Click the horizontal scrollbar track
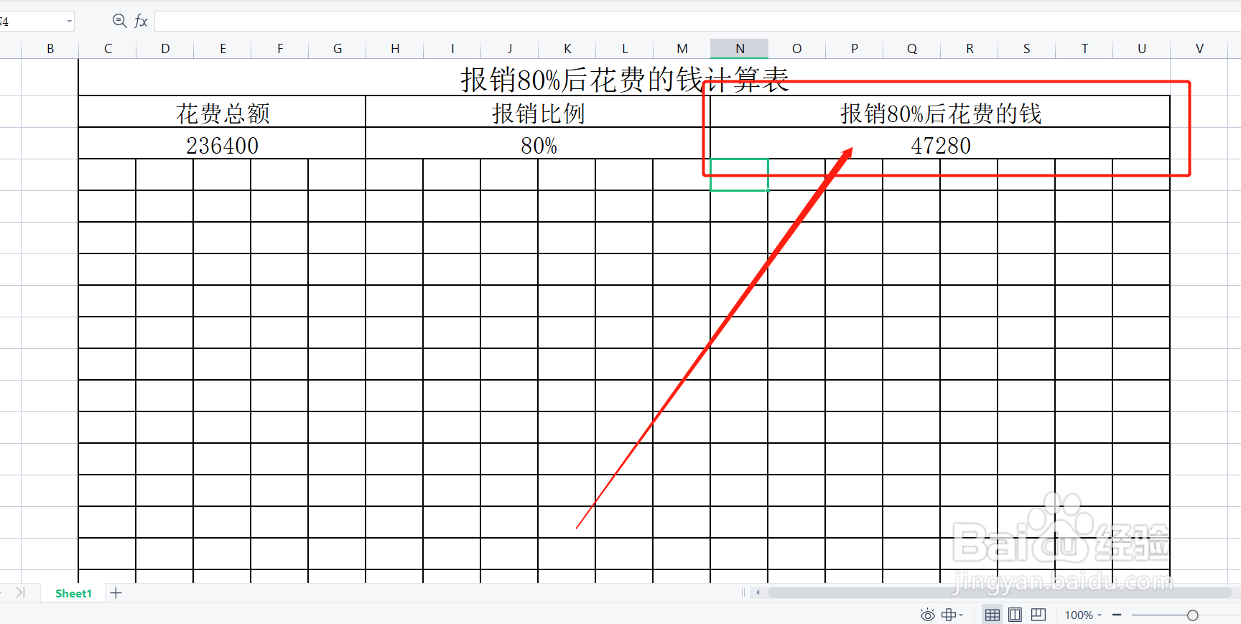The height and width of the screenshot is (624, 1241). [1000, 593]
